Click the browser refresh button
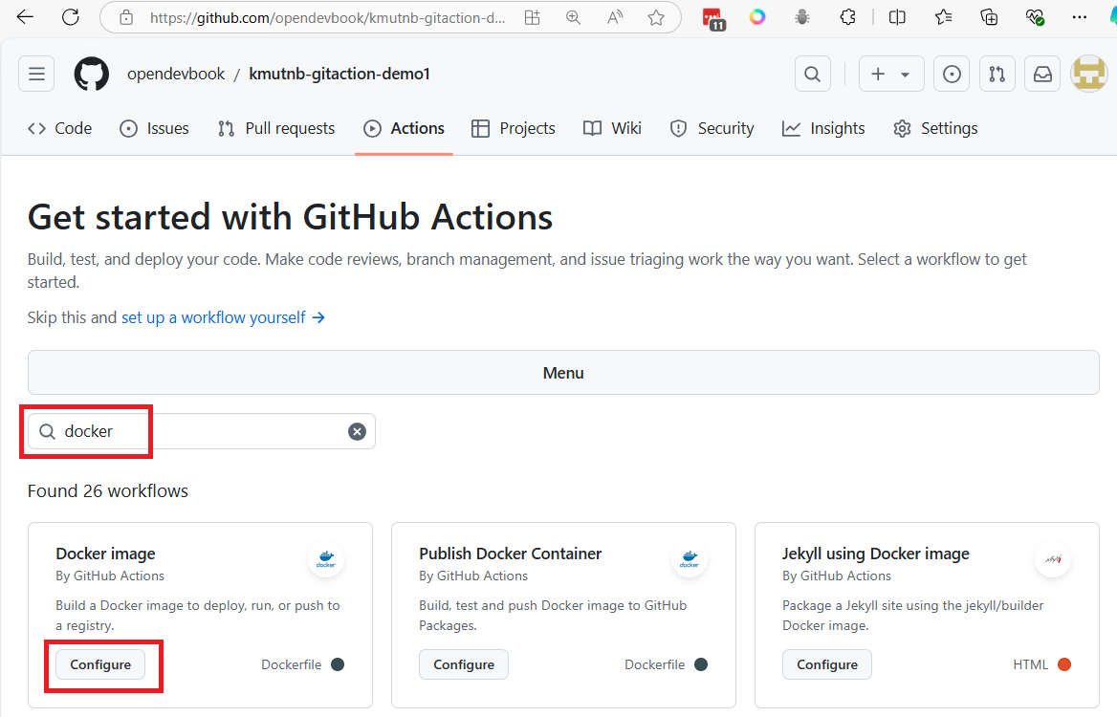1117x717 pixels. pyautogui.click(x=71, y=17)
